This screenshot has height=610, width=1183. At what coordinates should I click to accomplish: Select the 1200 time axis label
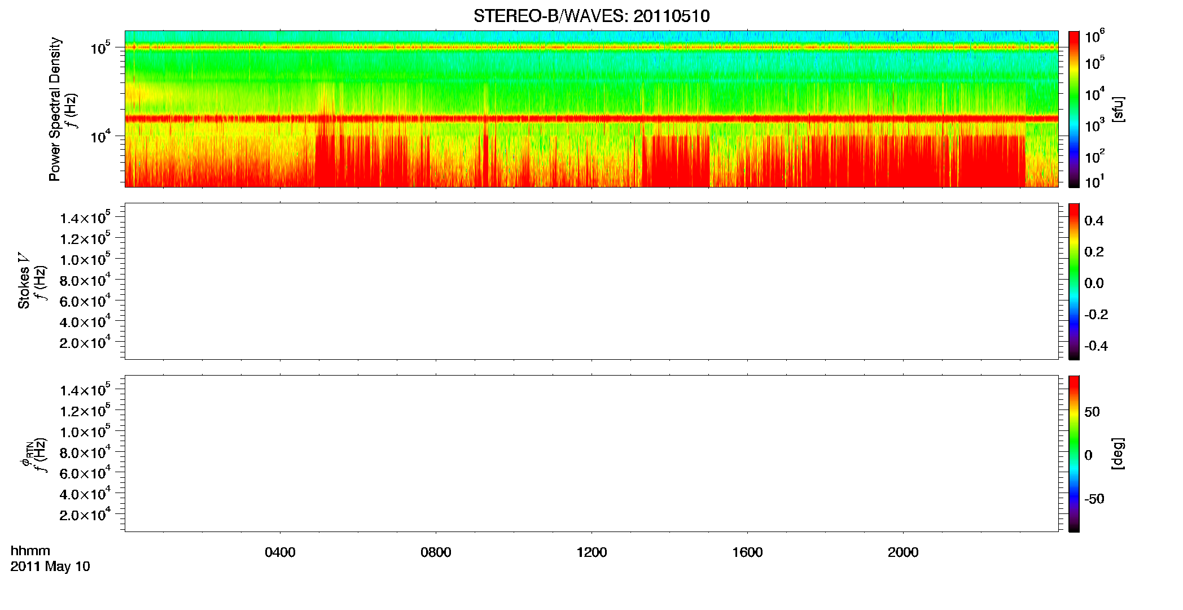pyautogui.click(x=591, y=552)
